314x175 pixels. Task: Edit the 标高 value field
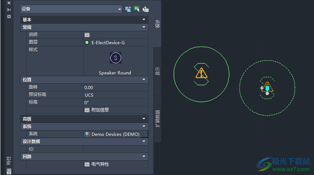pos(116,102)
